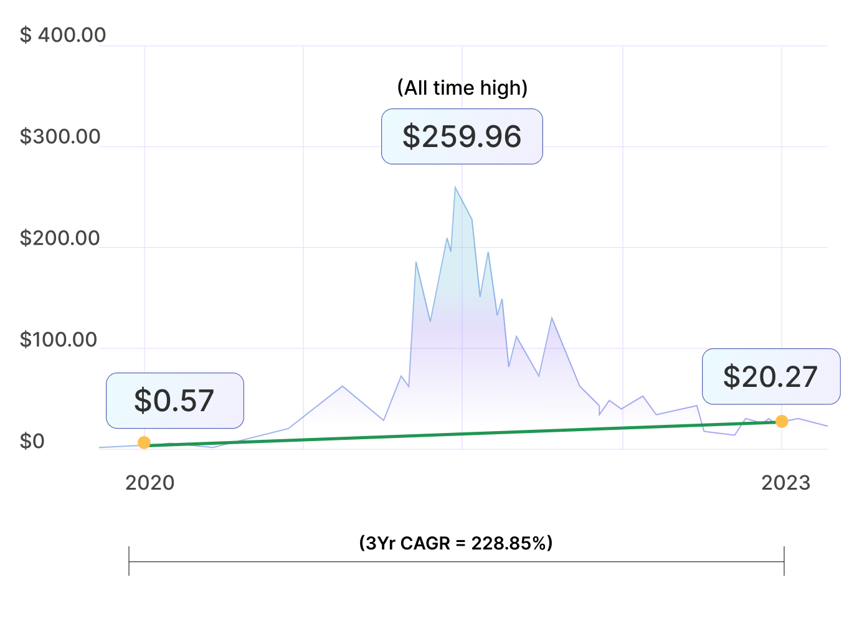The image size is (867, 623).
Task: Click the left end cap of CAGR bracket
Action: click(129, 561)
